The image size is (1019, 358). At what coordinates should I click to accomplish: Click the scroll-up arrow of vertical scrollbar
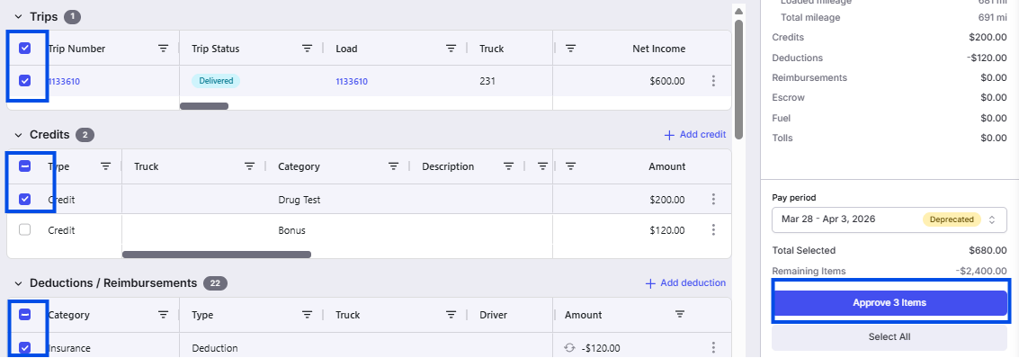739,11
